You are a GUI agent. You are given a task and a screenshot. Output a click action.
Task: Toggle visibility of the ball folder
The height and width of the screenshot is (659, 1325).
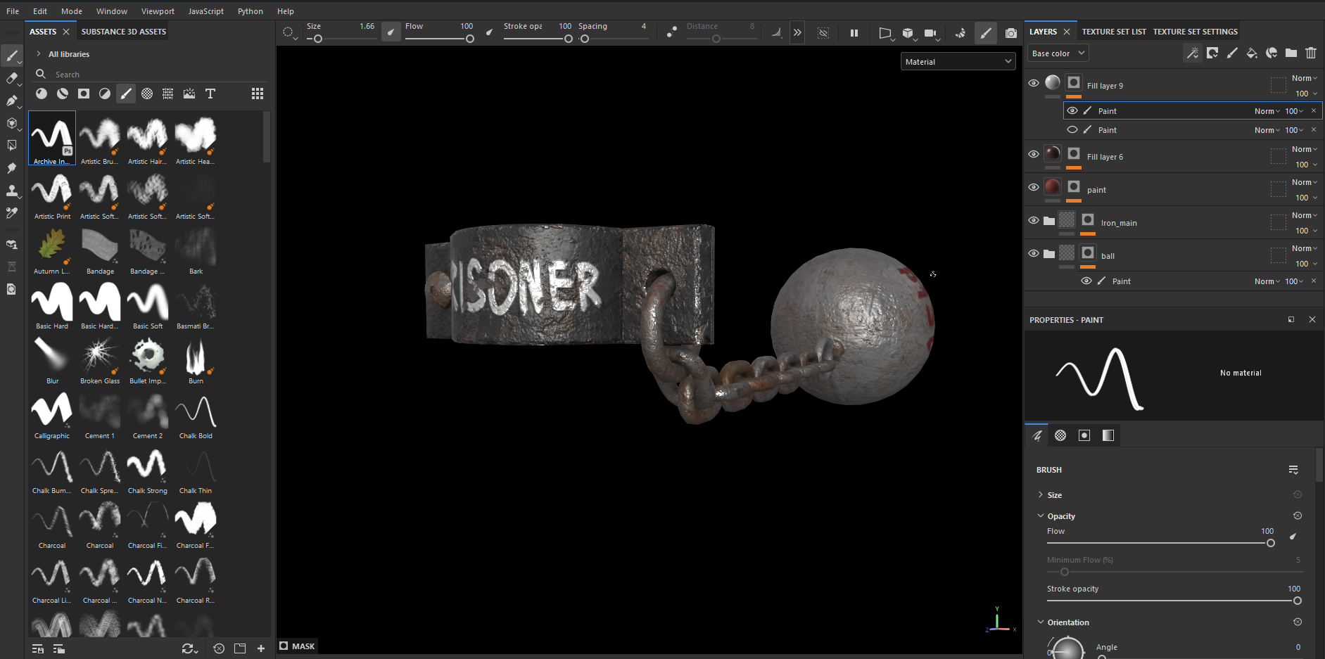click(x=1033, y=253)
